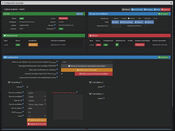
Task: Click Démarrer l'assistant de sauvegarde/restauration
Action: click(87, 66)
